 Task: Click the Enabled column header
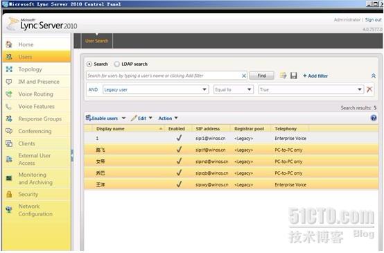pyautogui.click(x=177, y=129)
